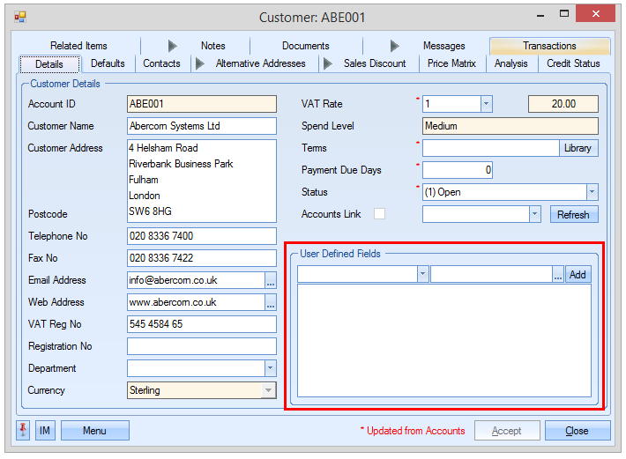Open the Status dropdown list
The width and height of the screenshot is (626, 459).
592,192
